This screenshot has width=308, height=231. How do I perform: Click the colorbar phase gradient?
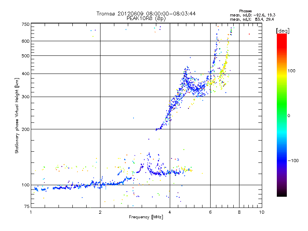click(x=282, y=115)
